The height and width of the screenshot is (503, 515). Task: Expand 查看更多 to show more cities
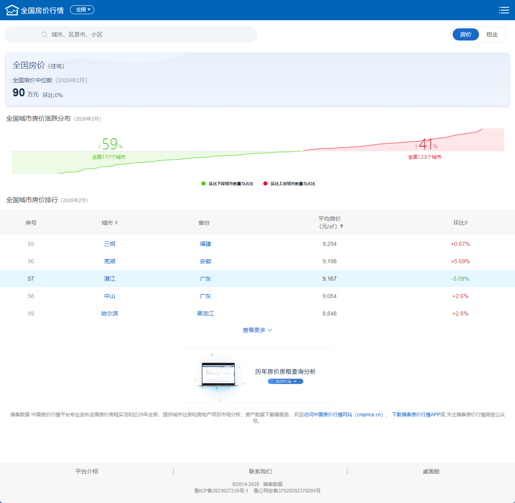257,330
